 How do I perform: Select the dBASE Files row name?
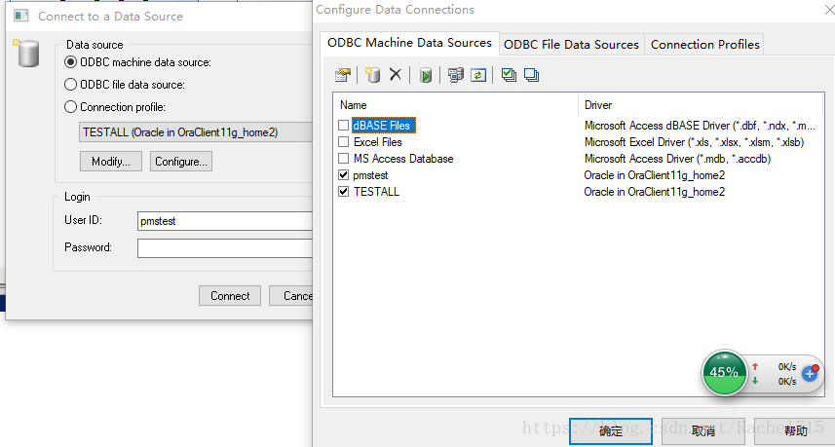pyautogui.click(x=384, y=126)
